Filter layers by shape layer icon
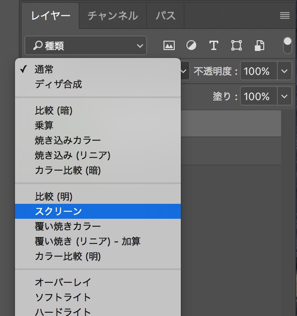This screenshot has width=297, height=316. 237,45
